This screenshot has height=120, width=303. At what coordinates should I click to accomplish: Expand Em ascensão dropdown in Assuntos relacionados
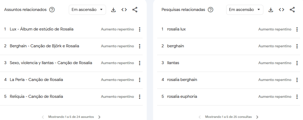click(87, 10)
